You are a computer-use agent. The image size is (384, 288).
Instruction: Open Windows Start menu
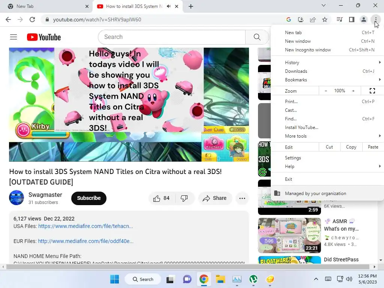coord(114,279)
